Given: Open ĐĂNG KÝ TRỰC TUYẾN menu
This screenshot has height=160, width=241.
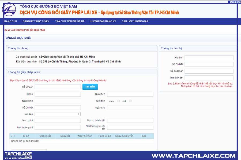Looking at the screenshot, I should 36,21.
